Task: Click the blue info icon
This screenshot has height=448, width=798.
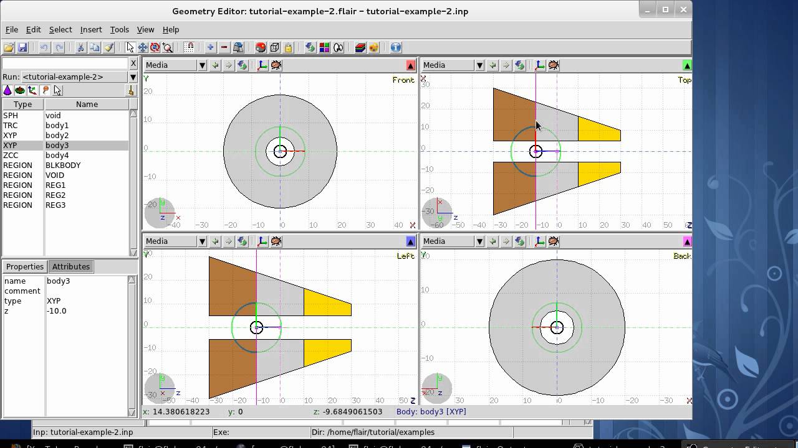Action: [x=396, y=47]
